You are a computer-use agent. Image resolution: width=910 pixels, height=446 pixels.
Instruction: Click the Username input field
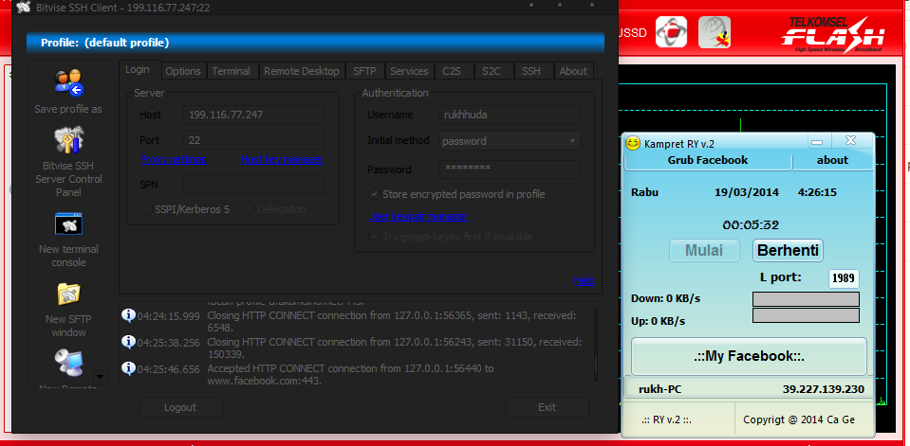[x=511, y=115]
